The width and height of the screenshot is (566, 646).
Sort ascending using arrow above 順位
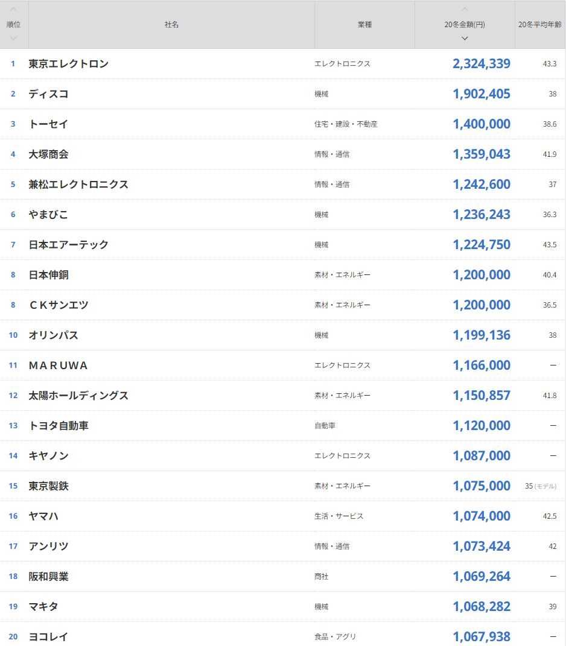pos(13,9)
